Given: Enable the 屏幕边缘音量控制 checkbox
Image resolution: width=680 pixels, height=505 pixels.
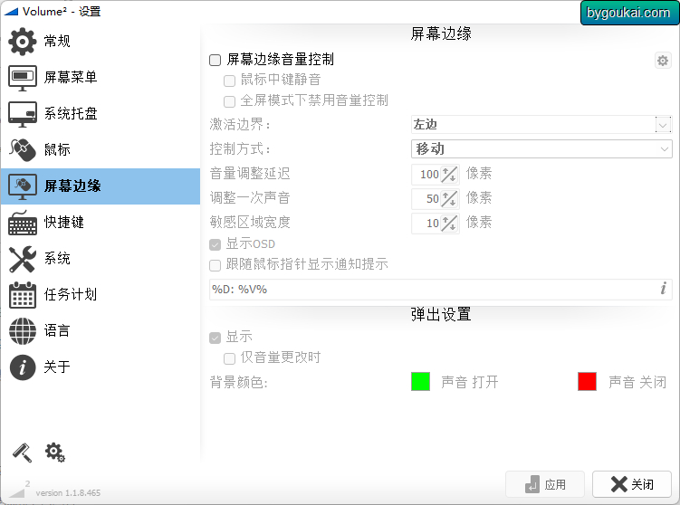Looking at the screenshot, I should tap(215, 60).
